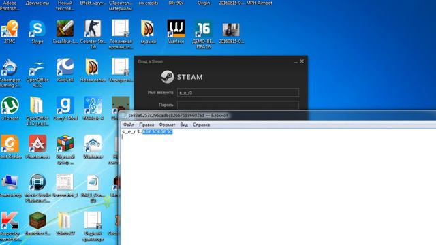This screenshot has height=245, width=436.
Task: Select the Водный транспорт document icon
Action: pyautogui.click(x=93, y=220)
